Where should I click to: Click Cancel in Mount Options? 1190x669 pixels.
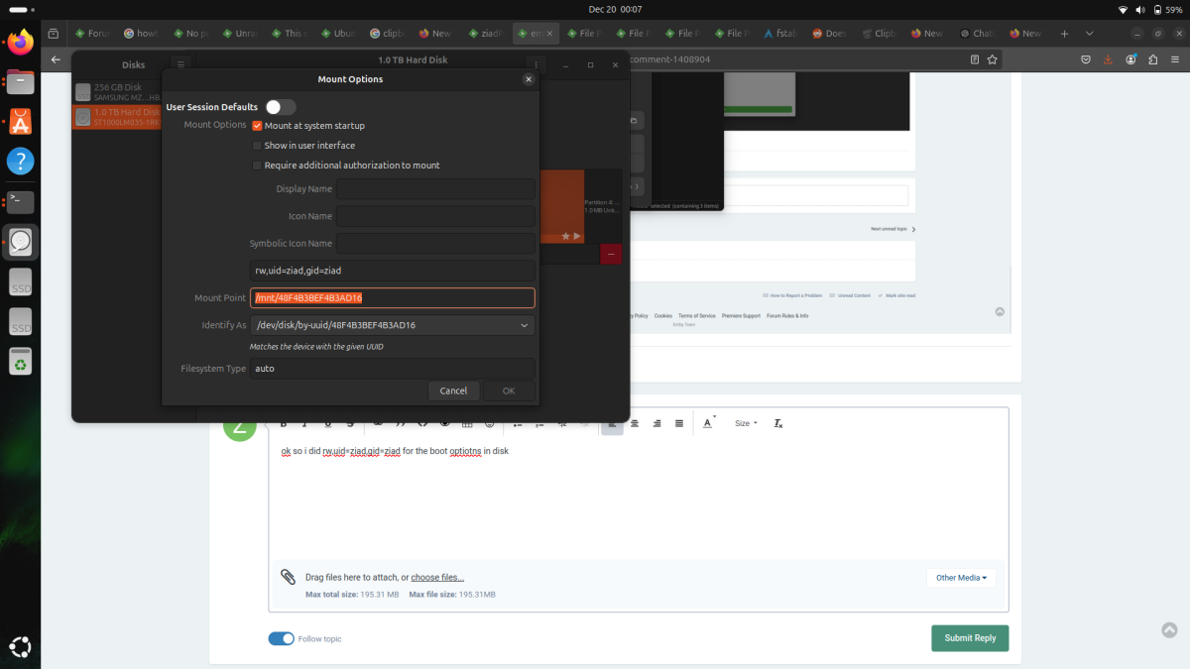tap(453, 390)
